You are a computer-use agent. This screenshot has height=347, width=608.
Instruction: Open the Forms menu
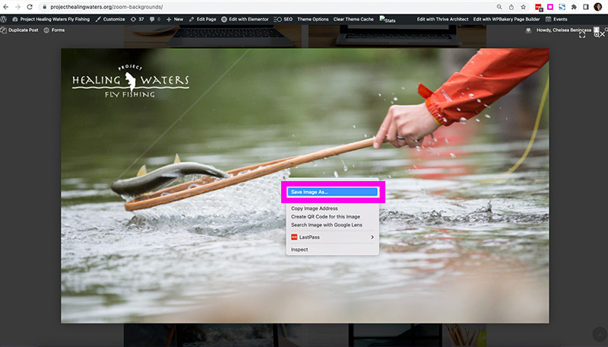[x=54, y=30]
